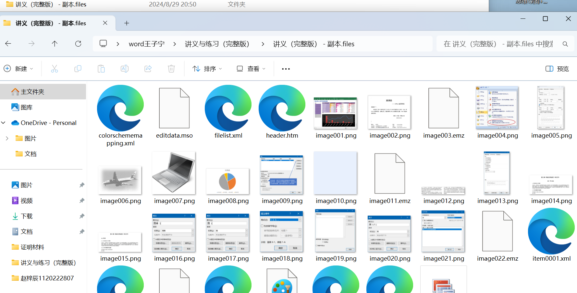Select image005.png thumbnail
The height and width of the screenshot is (293, 577).
551,108
